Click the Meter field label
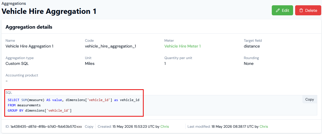Viewport: 322px width, 134px height. pyautogui.click(x=169, y=40)
